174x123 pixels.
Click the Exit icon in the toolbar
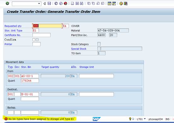pyautogui.click(x=61, y=3)
